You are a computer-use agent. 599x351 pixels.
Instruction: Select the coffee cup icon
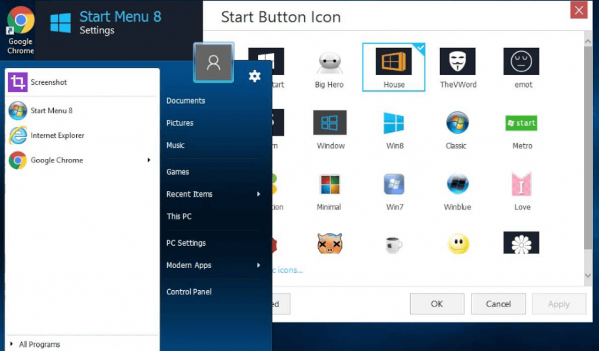coord(394,245)
